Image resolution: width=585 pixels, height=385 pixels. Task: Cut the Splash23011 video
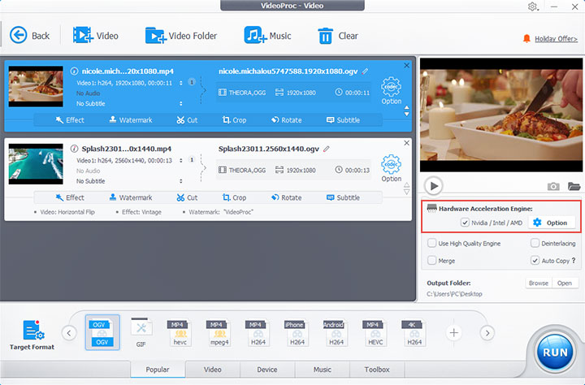[187, 197]
